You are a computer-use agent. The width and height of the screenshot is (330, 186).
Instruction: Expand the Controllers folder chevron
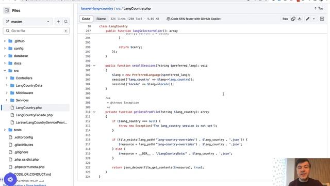coord(7,78)
